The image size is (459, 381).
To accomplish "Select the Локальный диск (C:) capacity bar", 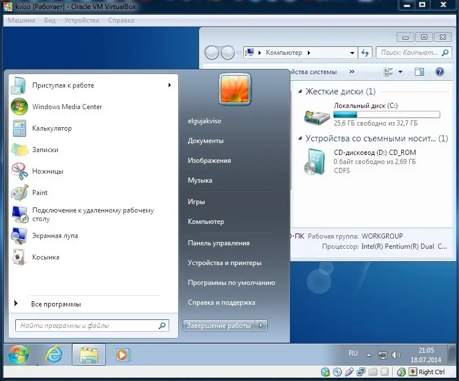I will [387, 114].
